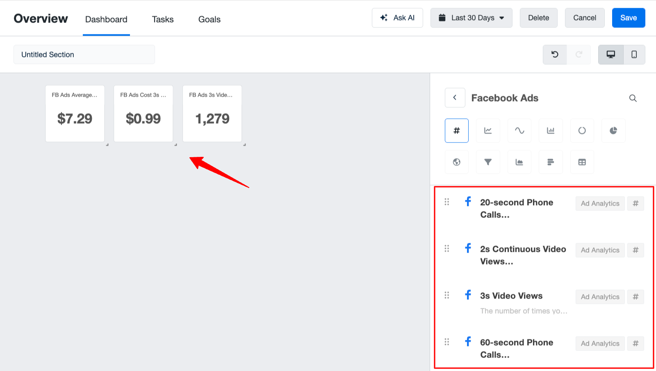The height and width of the screenshot is (371, 656).
Task: Select the pie chart widget type
Action: point(613,131)
